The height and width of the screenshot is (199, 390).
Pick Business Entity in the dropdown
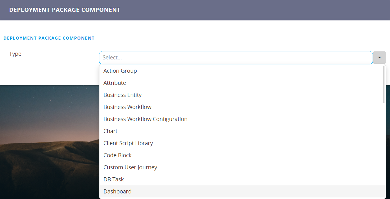(x=122, y=95)
